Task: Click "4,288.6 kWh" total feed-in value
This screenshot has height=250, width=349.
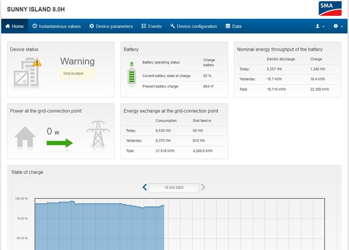Action: 202,151
